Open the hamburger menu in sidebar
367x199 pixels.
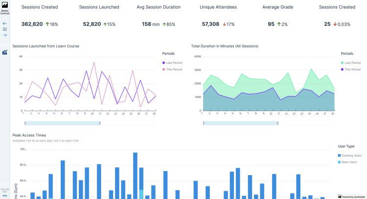[4, 29]
